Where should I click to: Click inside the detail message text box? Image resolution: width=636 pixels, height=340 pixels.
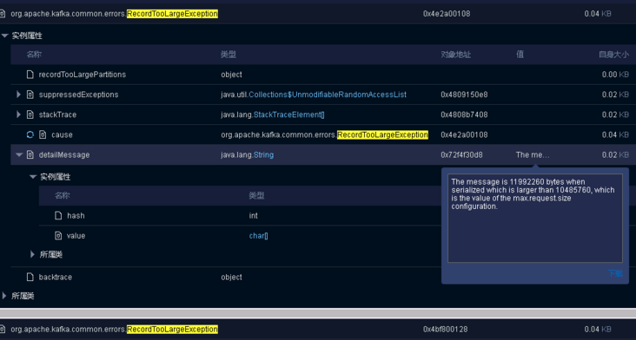tap(535, 219)
